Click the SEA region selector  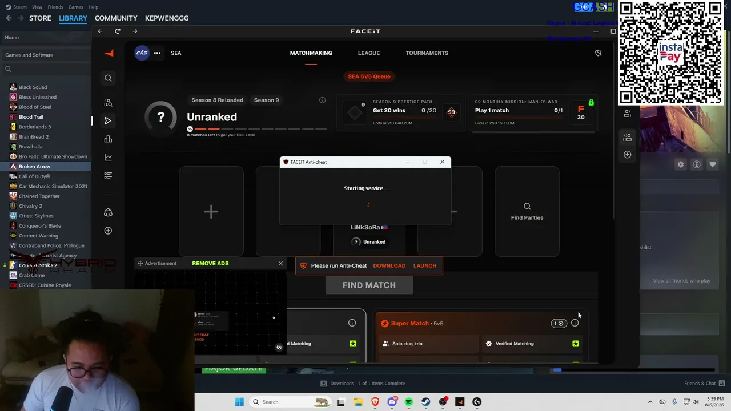click(x=176, y=53)
